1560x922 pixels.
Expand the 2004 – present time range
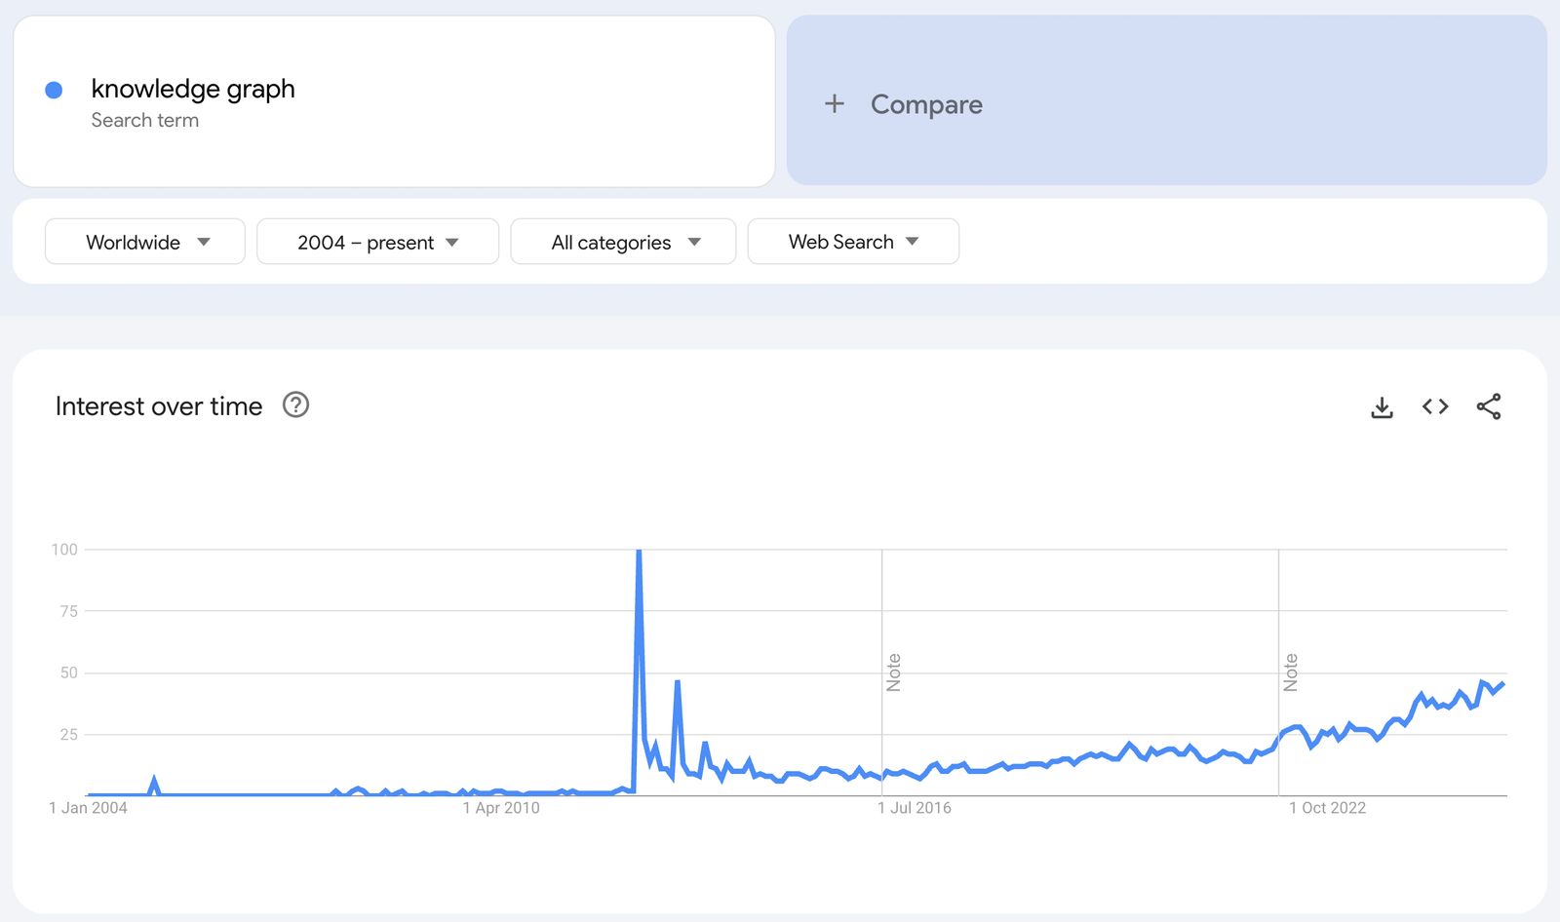[377, 242]
